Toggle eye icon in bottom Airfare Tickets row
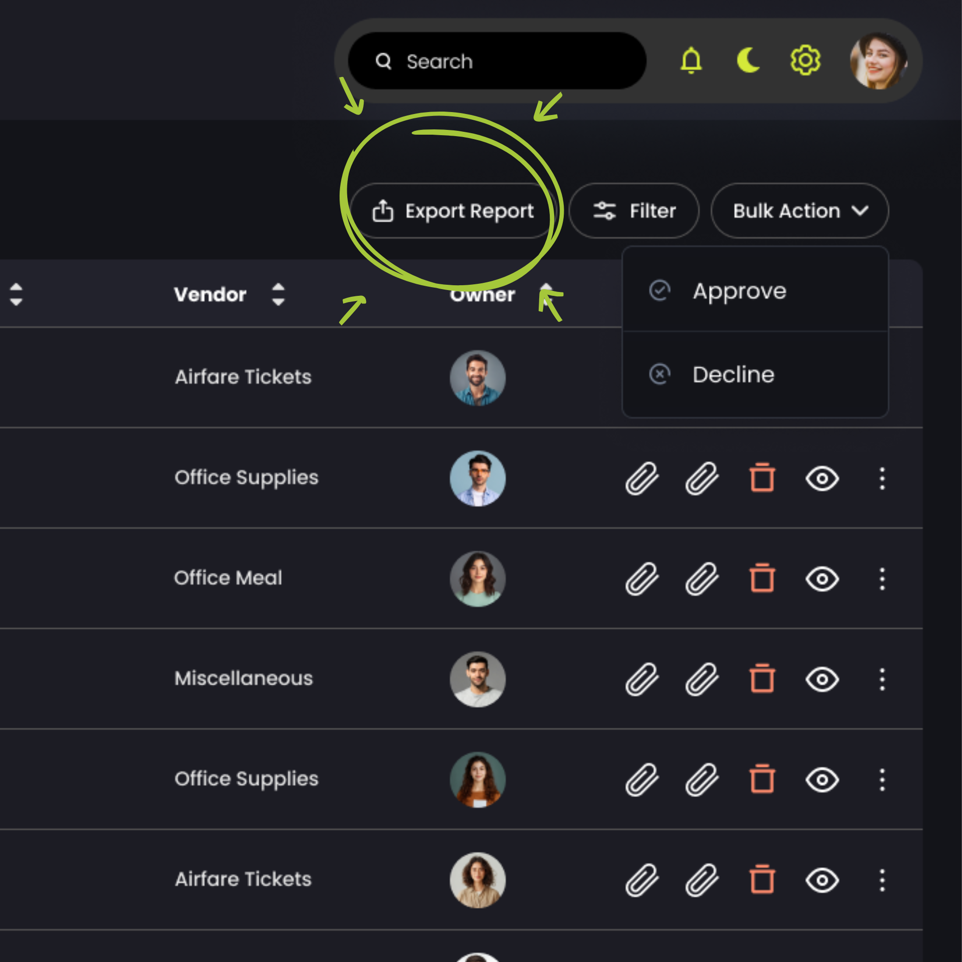This screenshot has width=962, height=962. (x=822, y=880)
